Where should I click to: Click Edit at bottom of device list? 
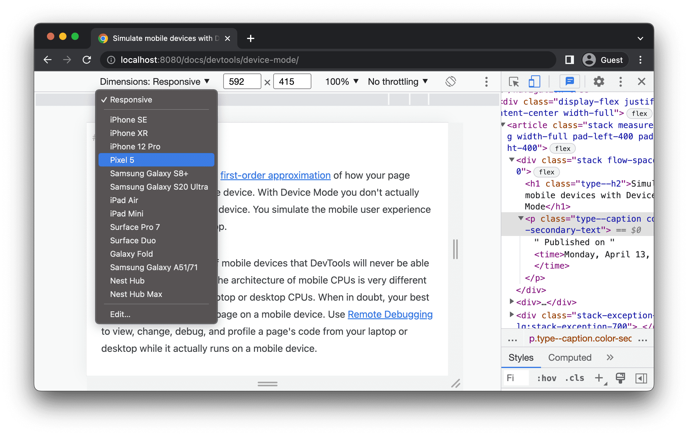point(120,314)
